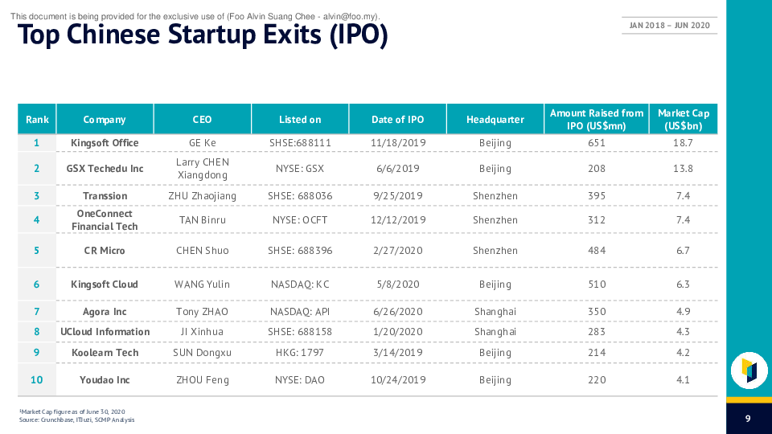Select the Company column header

click(x=105, y=120)
